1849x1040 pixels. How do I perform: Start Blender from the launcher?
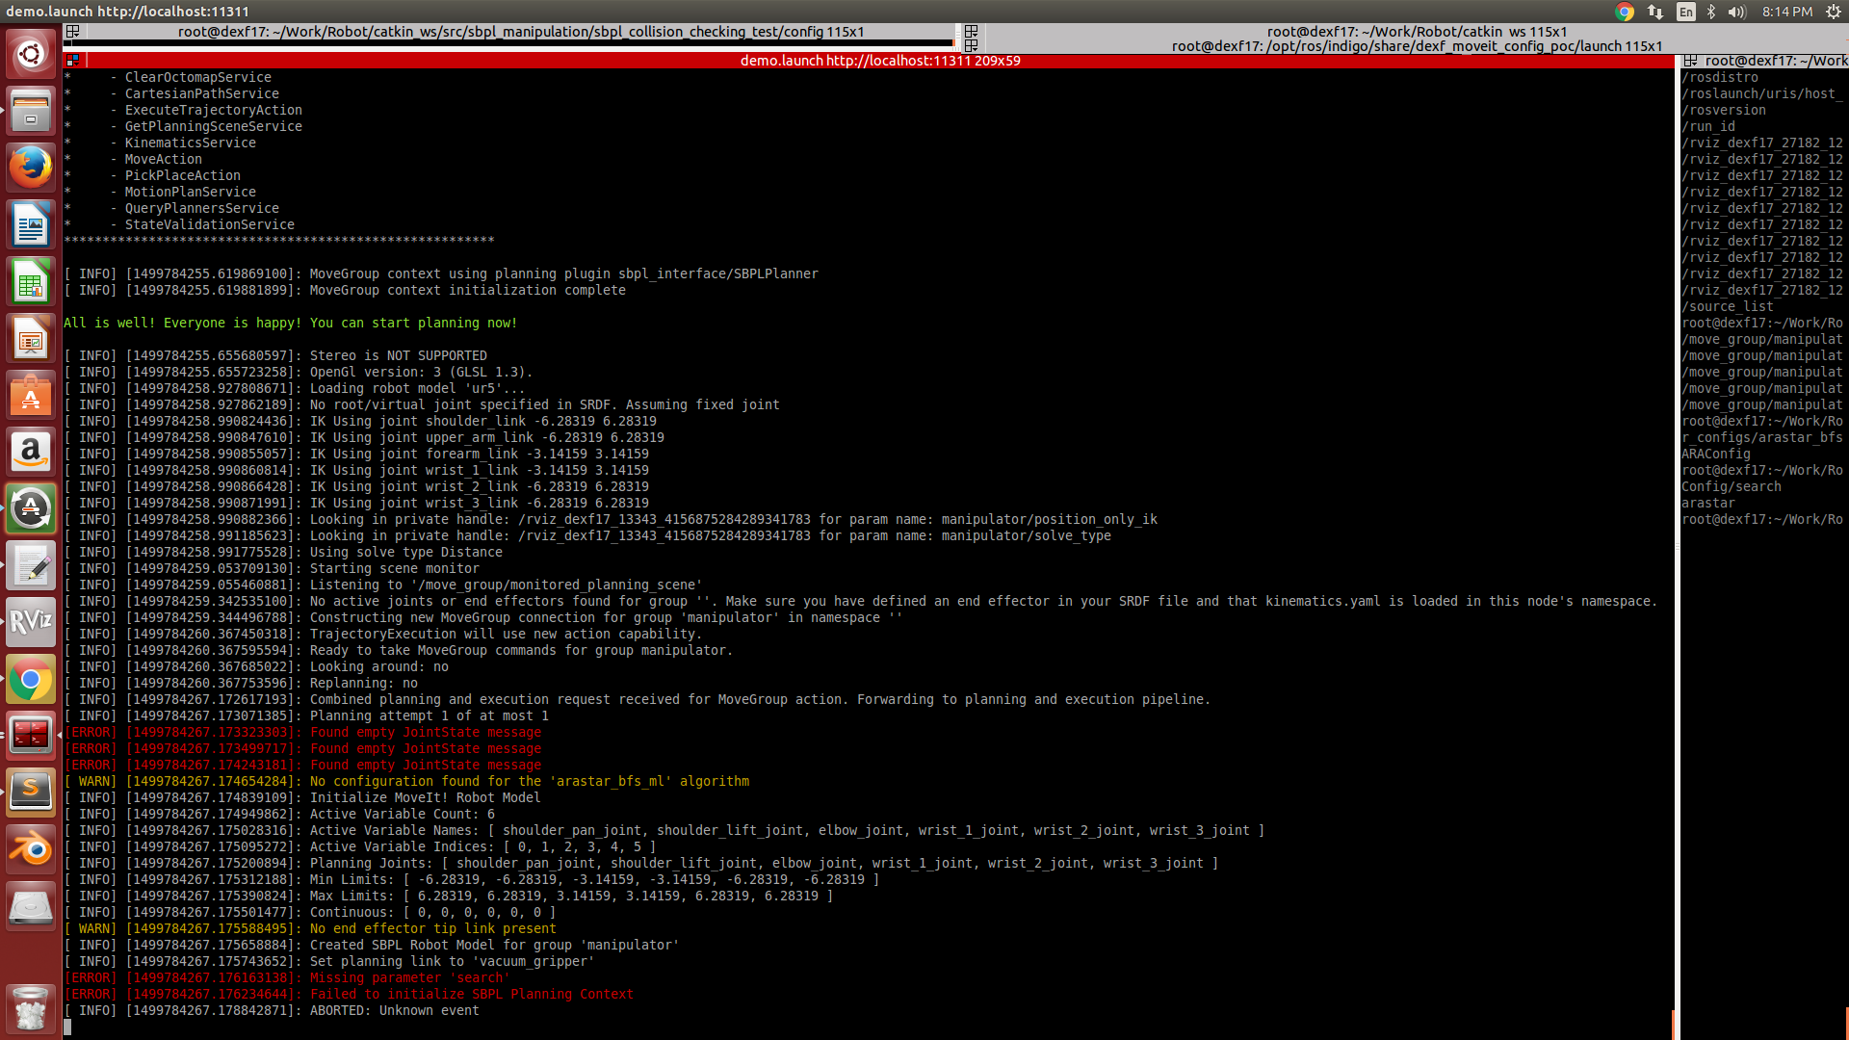tap(32, 849)
